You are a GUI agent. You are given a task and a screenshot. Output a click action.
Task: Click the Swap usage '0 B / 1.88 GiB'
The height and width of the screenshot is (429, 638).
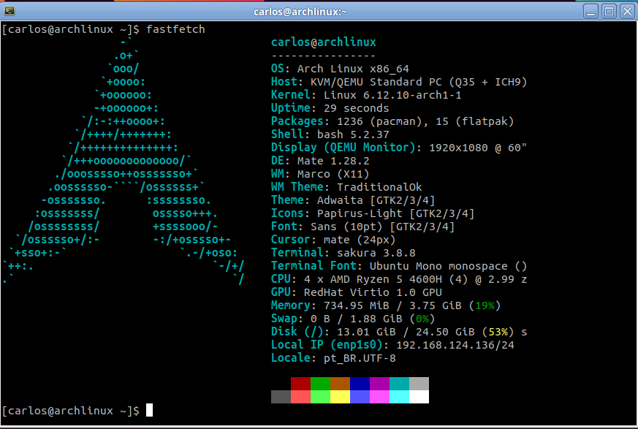pyautogui.click(x=357, y=319)
